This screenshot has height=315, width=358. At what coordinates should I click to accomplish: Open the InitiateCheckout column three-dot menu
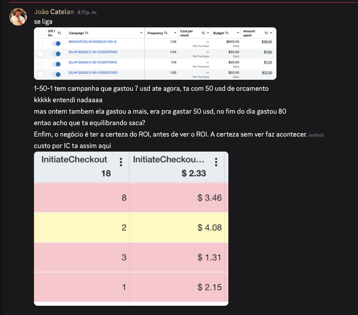pos(121,162)
